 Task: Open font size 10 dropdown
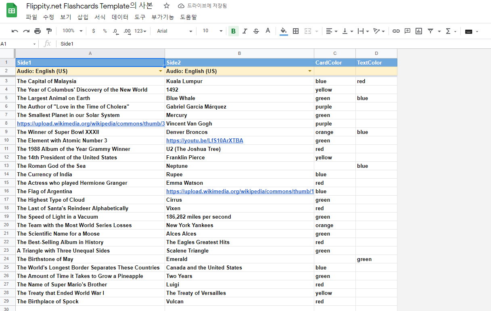pos(212,31)
